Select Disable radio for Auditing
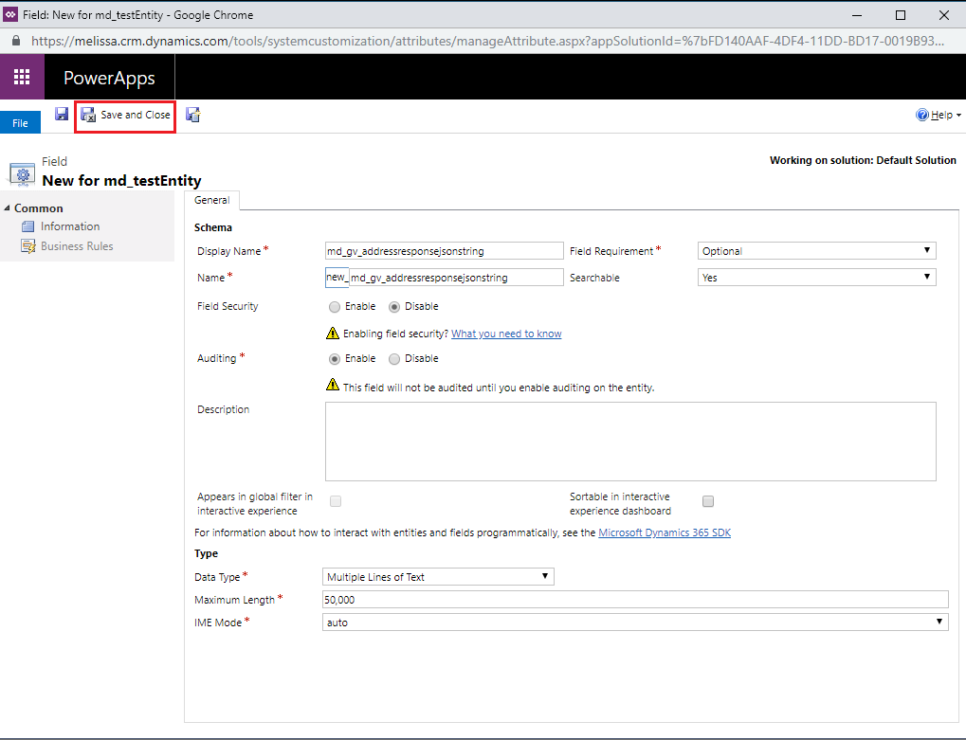Screen dimensions: 966x740 (x=394, y=359)
